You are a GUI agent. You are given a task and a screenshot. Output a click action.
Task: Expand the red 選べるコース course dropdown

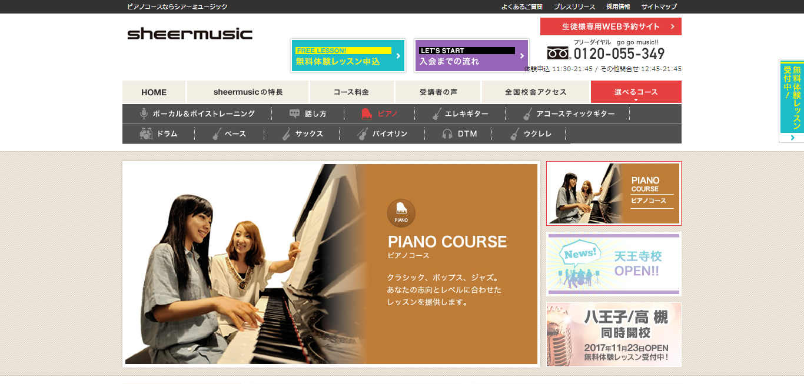point(636,92)
